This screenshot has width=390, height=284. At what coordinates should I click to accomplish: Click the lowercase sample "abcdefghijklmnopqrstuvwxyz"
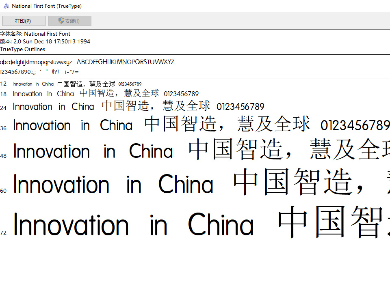tap(36, 62)
